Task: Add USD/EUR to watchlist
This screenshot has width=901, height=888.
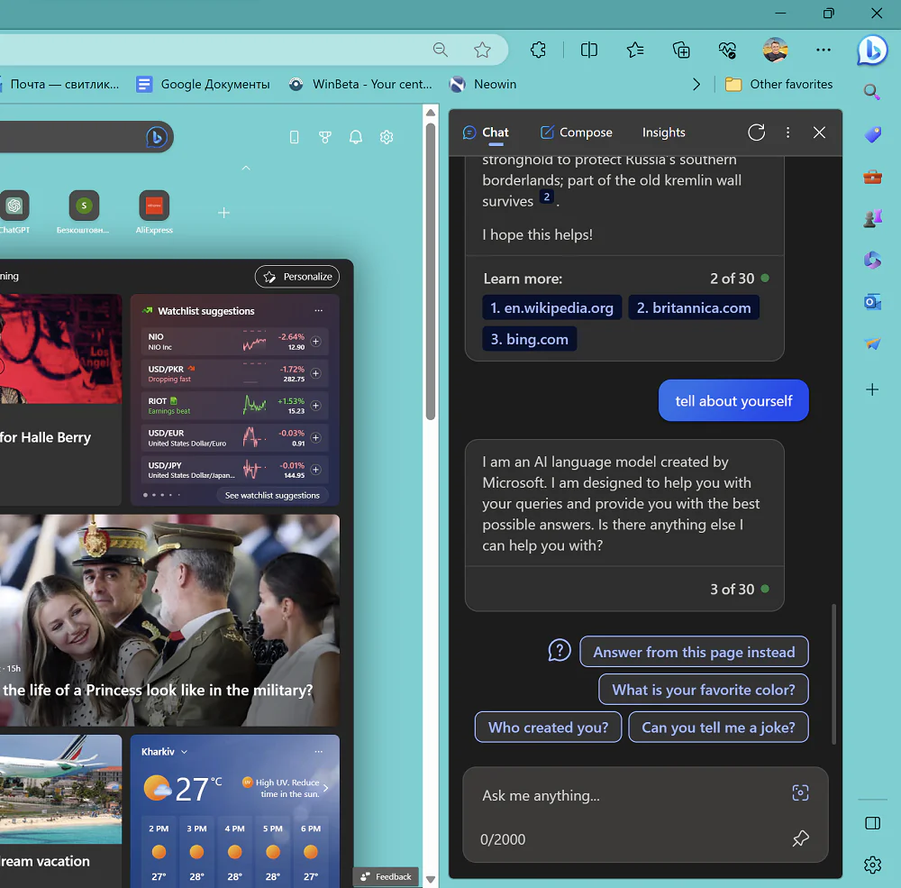Action: pyautogui.click(x=315, y=437)
